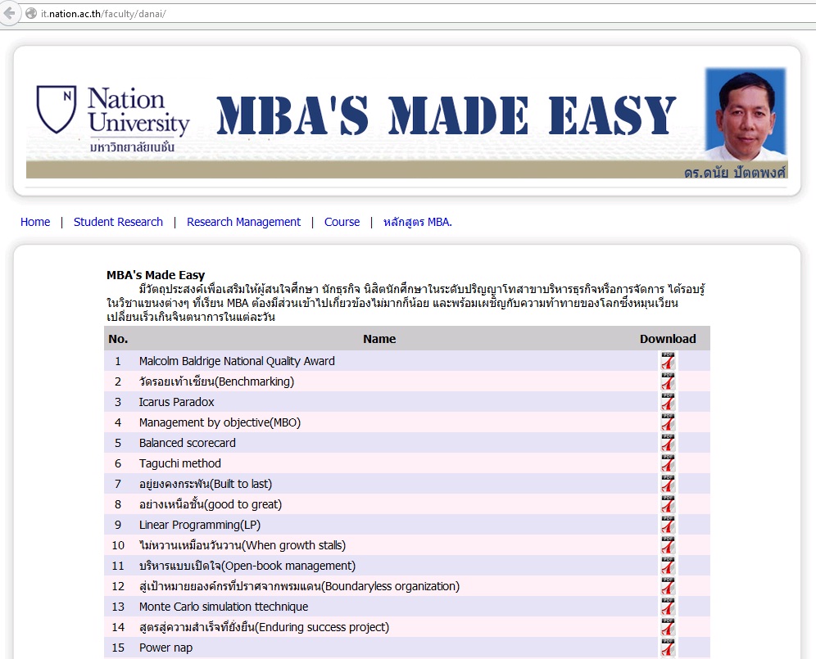Click the "Balanced scorecard" row name

(x=188, y=443)
